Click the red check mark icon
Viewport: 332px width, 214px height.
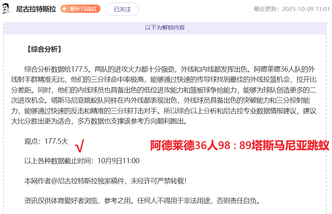coord(79,145)
